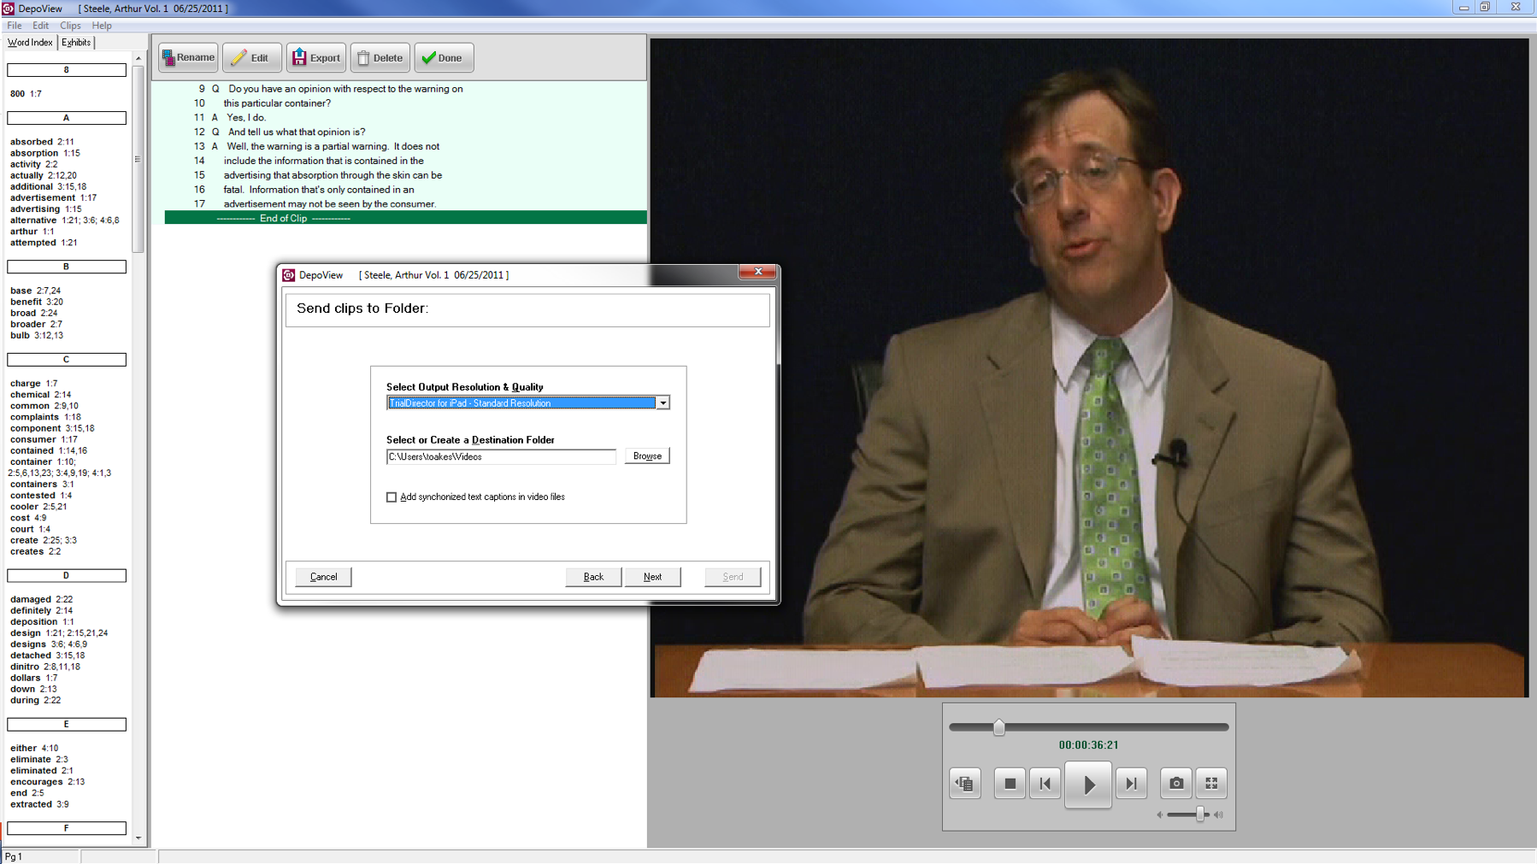Screen dimensions: 1537x864
Task: Adjust the volume slider handle
Action: coord(1200,814)
